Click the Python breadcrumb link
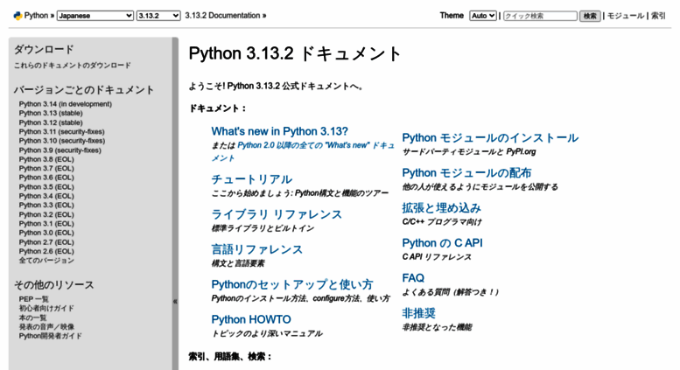Screen dimensions: 680x370 click(36, 16)
